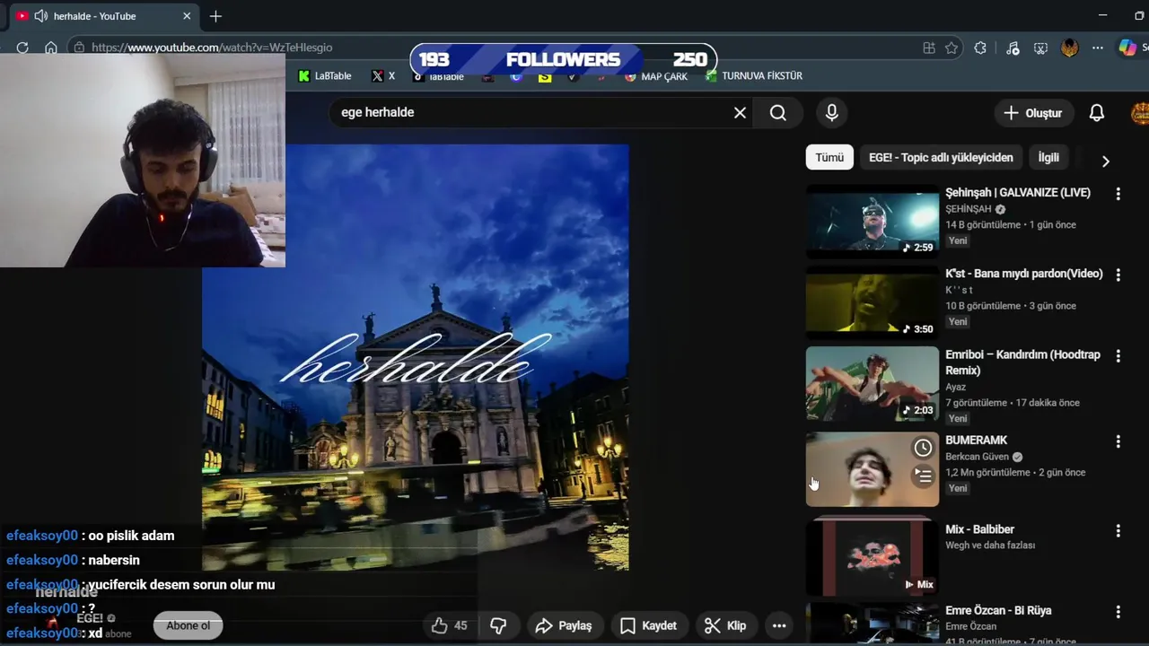Open the title Emriboi – Kandırdım (Hoodtrap Remix)

click(1022, 362)
